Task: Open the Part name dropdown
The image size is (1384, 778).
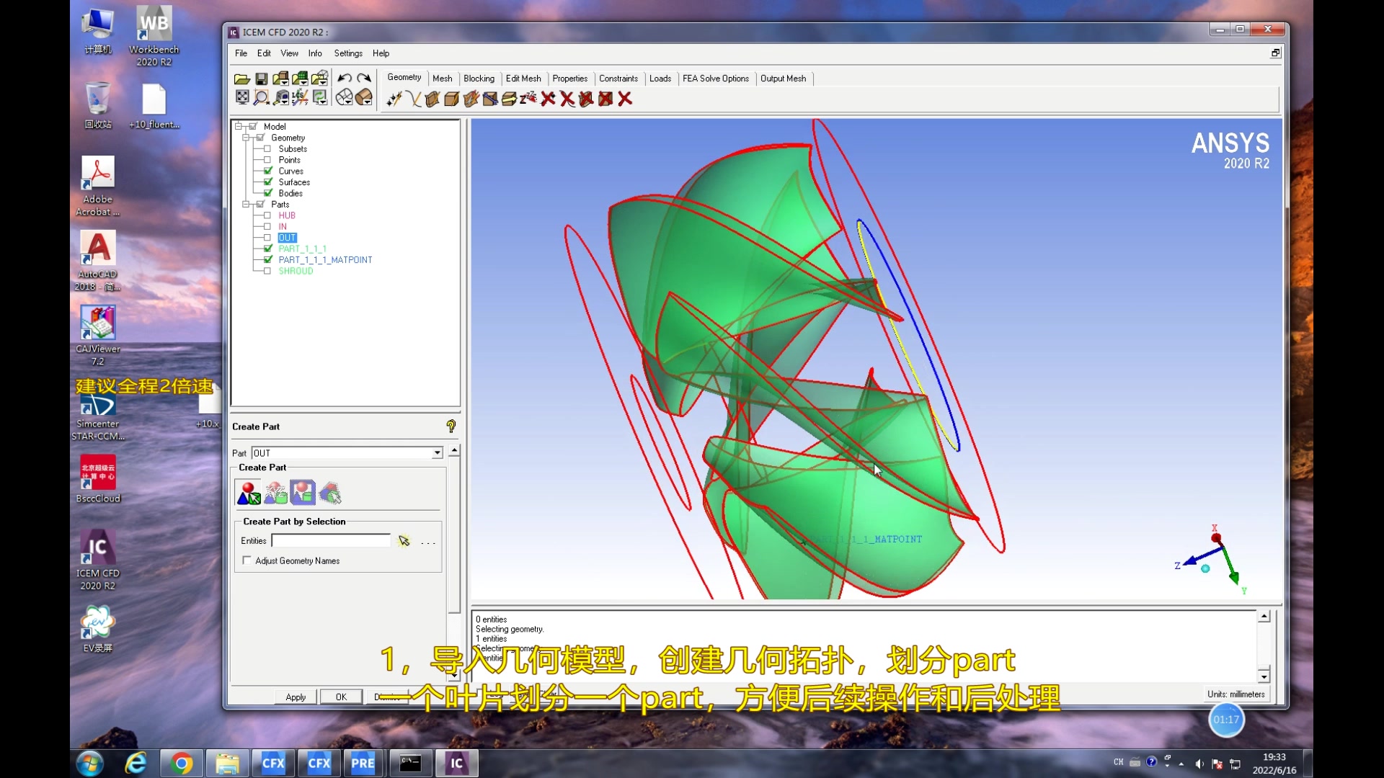Action: coord(437,453)
